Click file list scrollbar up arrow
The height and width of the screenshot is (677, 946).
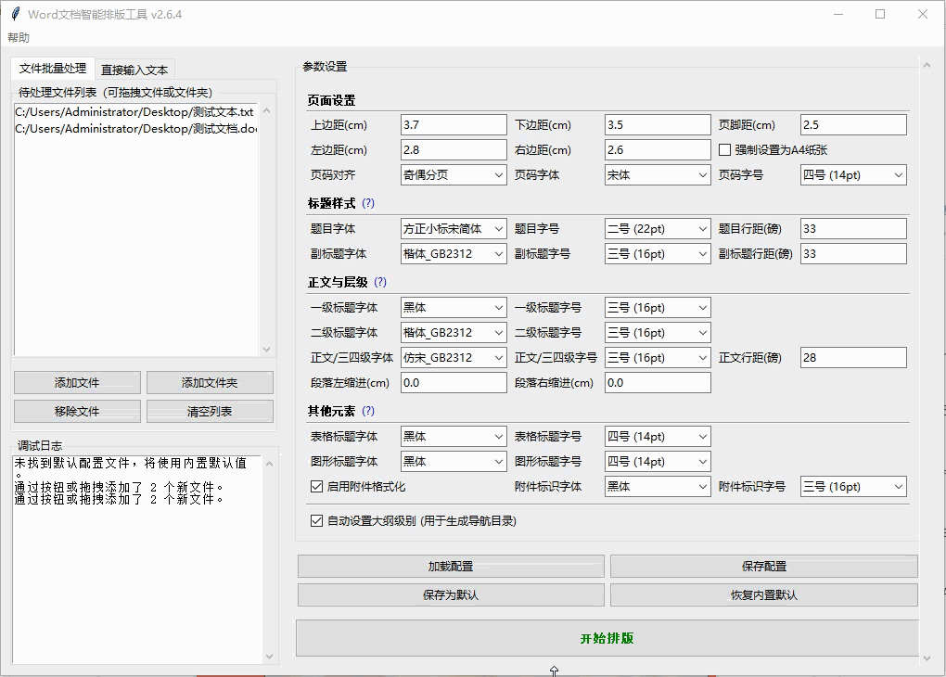[x=267, y=111]
